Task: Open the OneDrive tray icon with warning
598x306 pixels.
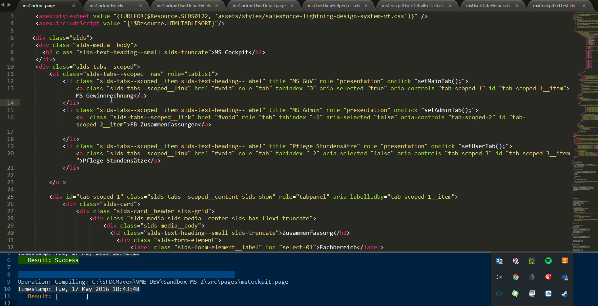Action: pos(565,277)
